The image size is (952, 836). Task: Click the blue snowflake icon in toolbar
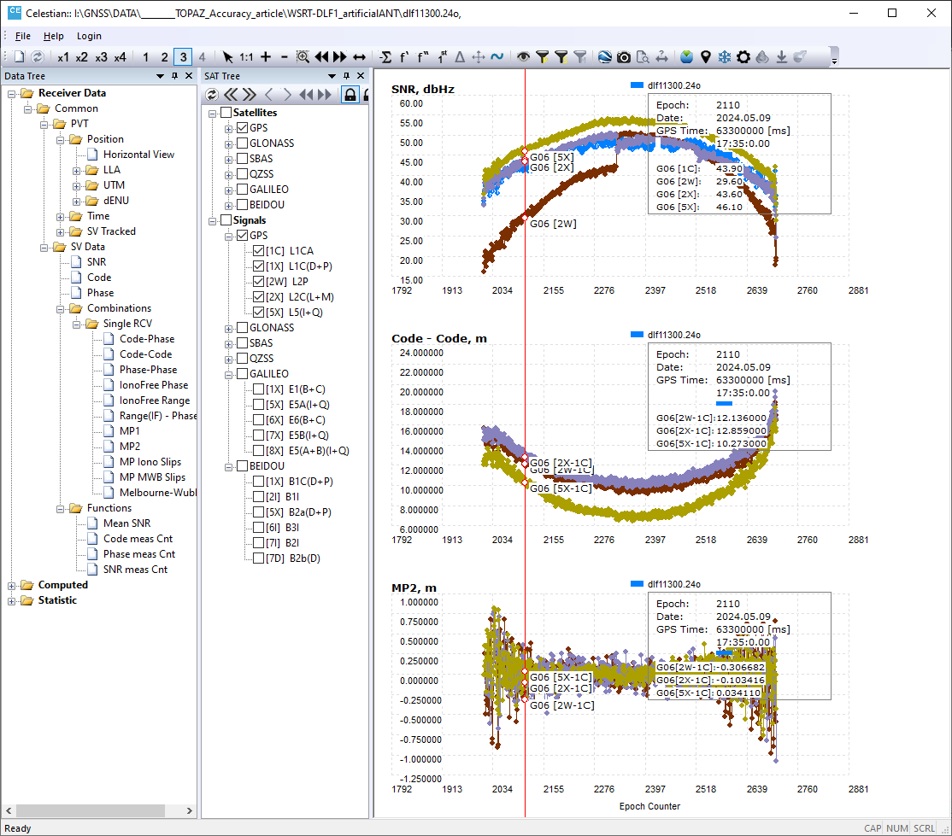[x=725, y=57]
